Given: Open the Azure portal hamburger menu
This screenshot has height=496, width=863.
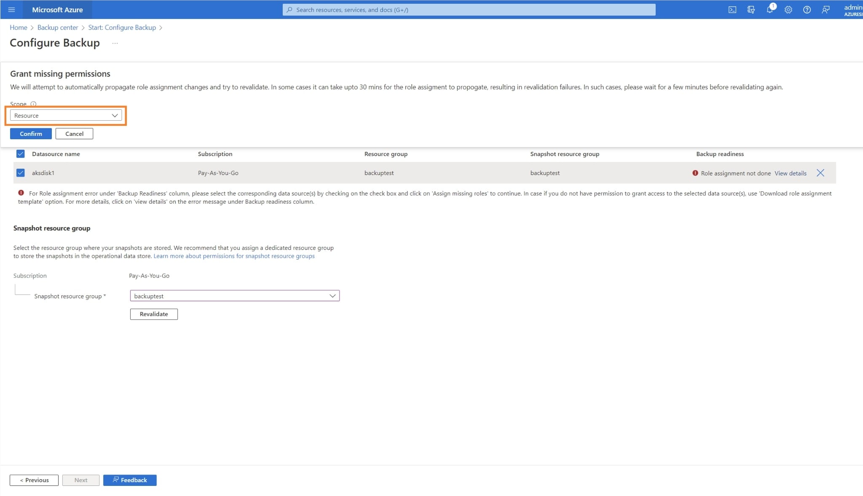Looking at the screenshot, I should (x=11, y=10).
